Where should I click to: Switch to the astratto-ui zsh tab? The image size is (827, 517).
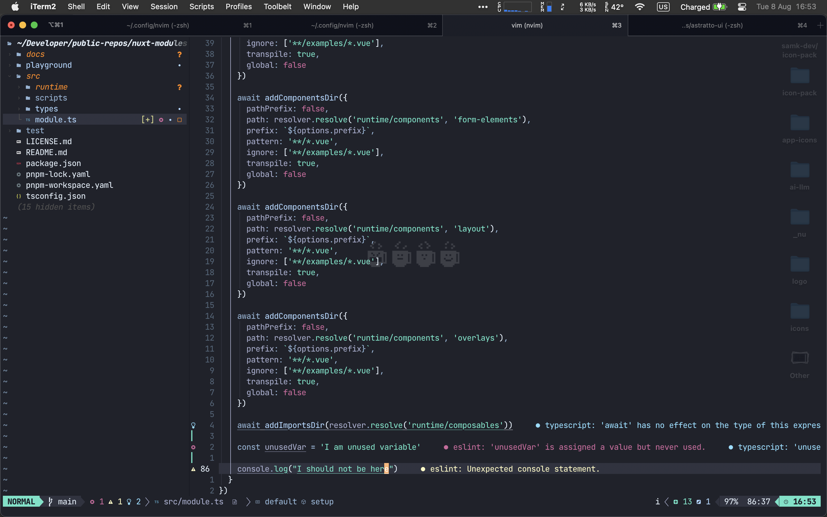[712, 25]
